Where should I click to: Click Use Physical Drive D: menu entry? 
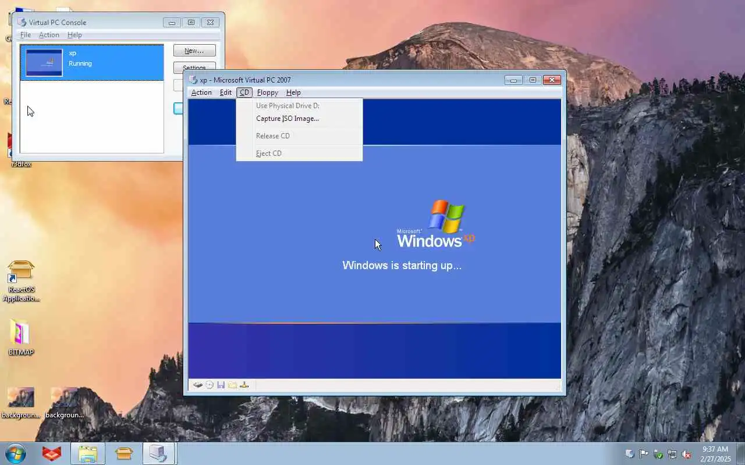coord(299,106)
